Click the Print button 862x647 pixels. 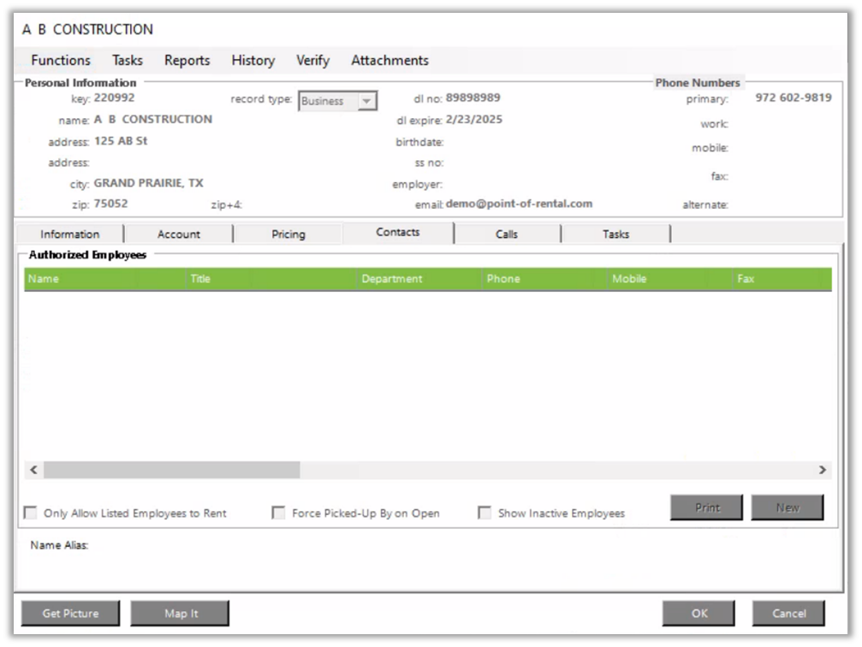(707, 508)
